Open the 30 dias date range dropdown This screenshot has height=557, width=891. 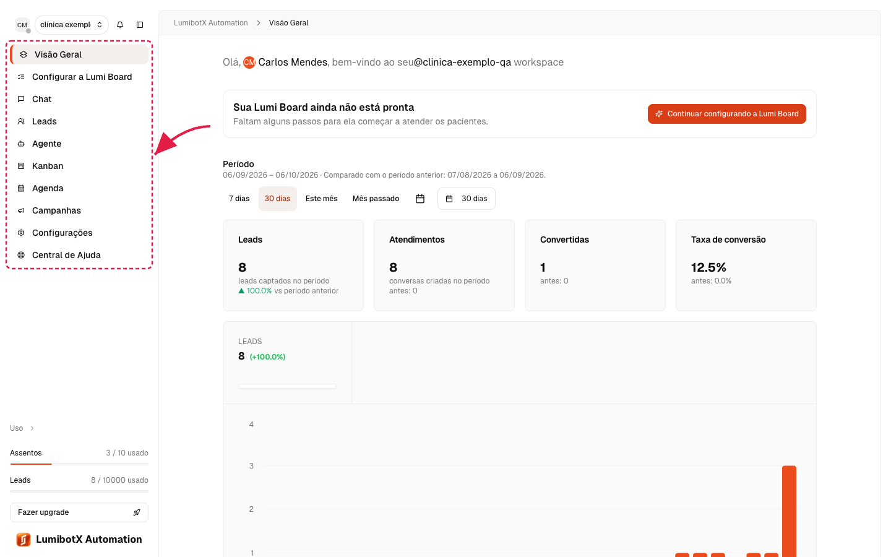click(467, 199)
